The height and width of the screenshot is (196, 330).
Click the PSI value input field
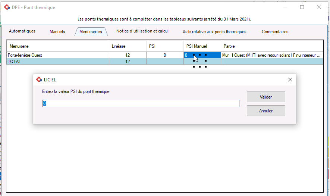(x=141, y=103)
